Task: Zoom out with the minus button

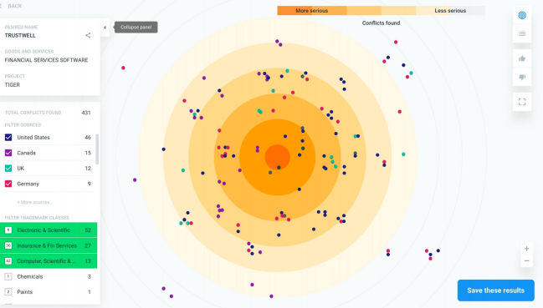Action: coord(526,261)
